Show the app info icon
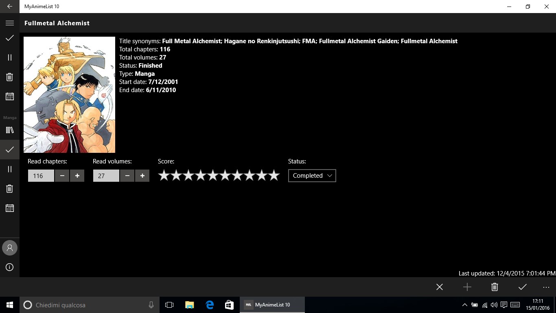The image size is (556, 313). (x=10, y=267)
